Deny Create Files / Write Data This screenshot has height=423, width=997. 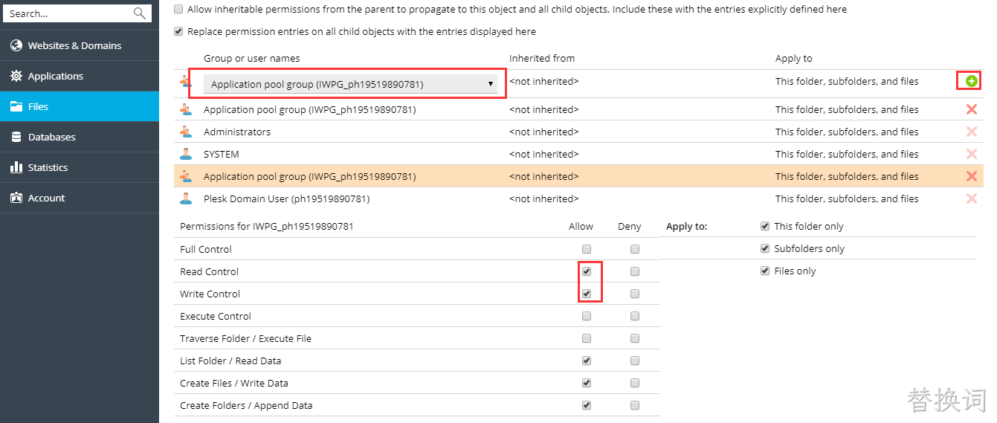click(635, 383)
